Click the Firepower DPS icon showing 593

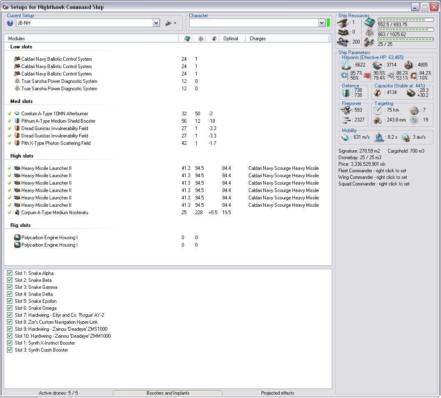(x=345, y=110)
